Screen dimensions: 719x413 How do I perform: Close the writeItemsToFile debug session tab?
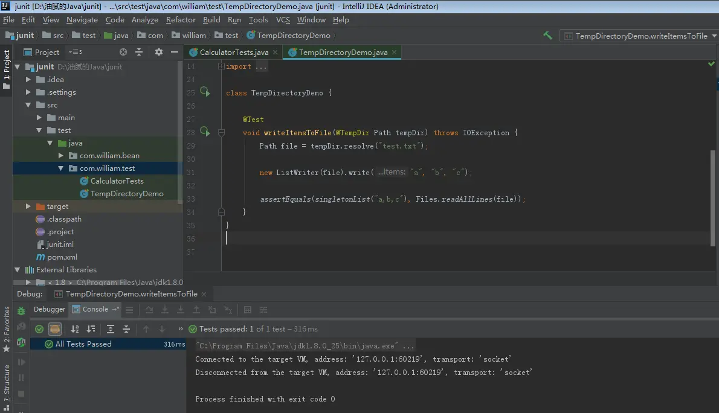[x=204, y=294]
